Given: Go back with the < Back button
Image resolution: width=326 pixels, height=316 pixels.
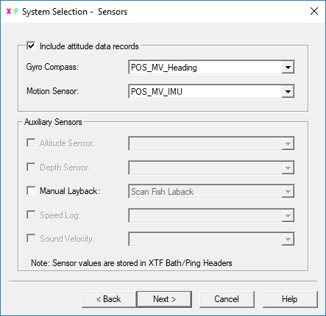Looking at the screenshot, I should [x=109, y=299].
